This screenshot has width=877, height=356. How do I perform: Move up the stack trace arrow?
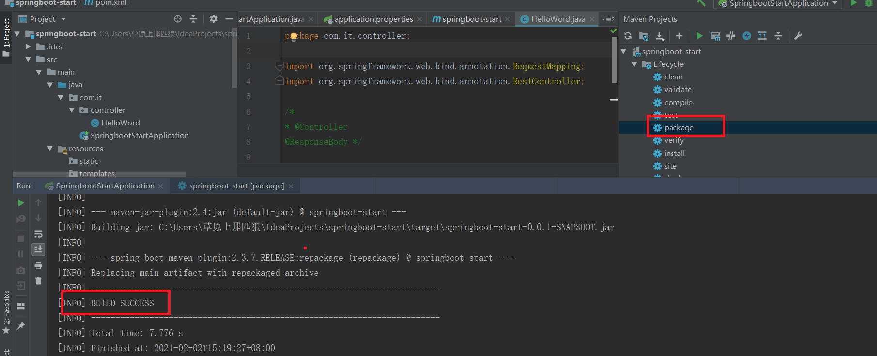pyautogui.click(x=38, y=203)
